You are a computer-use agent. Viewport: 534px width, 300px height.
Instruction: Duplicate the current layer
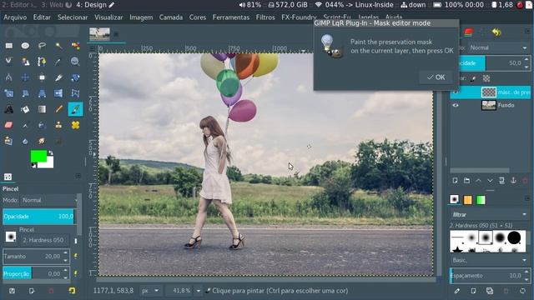coord(501,181)
